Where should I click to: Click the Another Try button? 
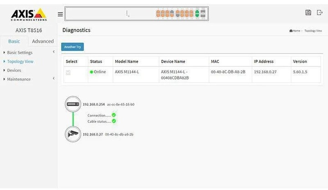[x=72, y=47]
